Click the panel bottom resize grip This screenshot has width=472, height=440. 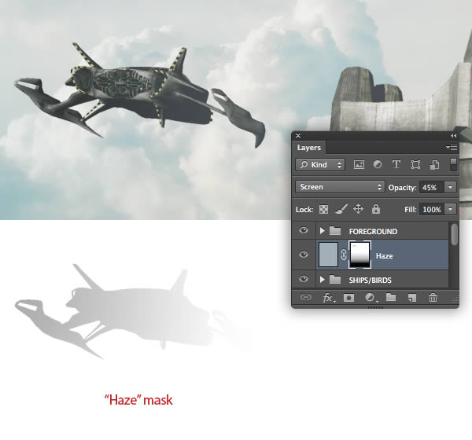coord(375,307)
